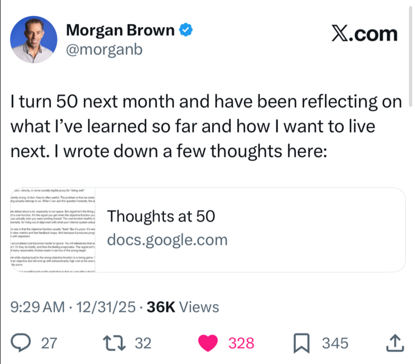Open the Morgan Brown display name
The image size is (415, 364).
(120, 30)
